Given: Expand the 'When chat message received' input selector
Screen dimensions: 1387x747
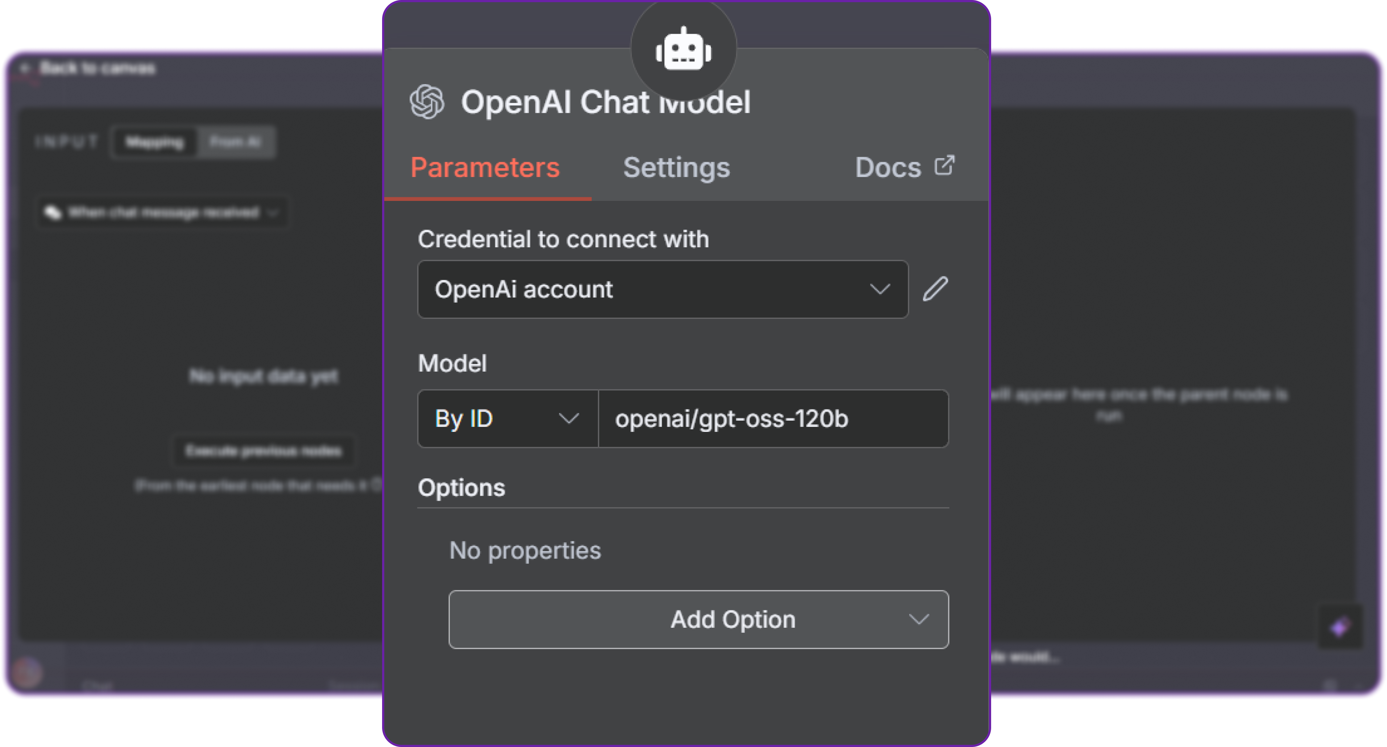Looking at the screenshot, I should (x=162, y=213).
